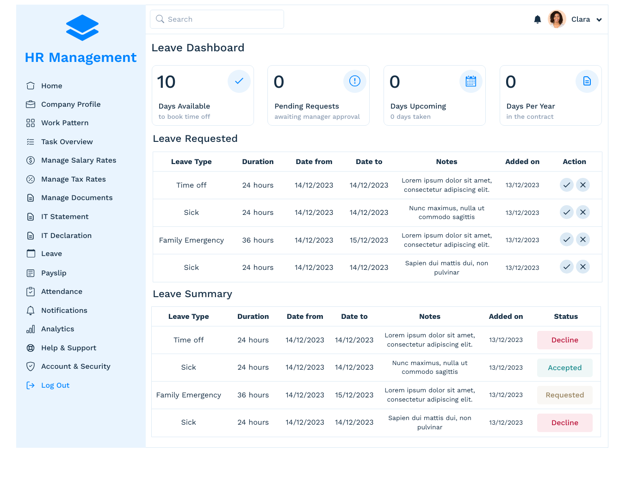The height and width of the screenshot is (494, 638).
Task: Click the notification bell icon
Action: coord(537,19)
